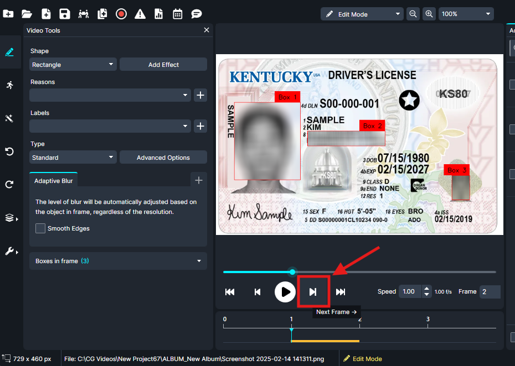Click the warning triangle icon
This screenshot has width=515, height=366.
tap(140, 14)
